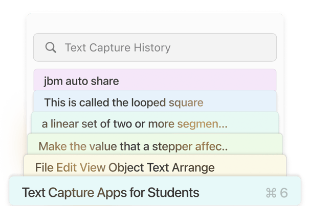310x206 pixels.
Task: Pick the "Make the value that a stepper" entry
Action: point(154,146)
